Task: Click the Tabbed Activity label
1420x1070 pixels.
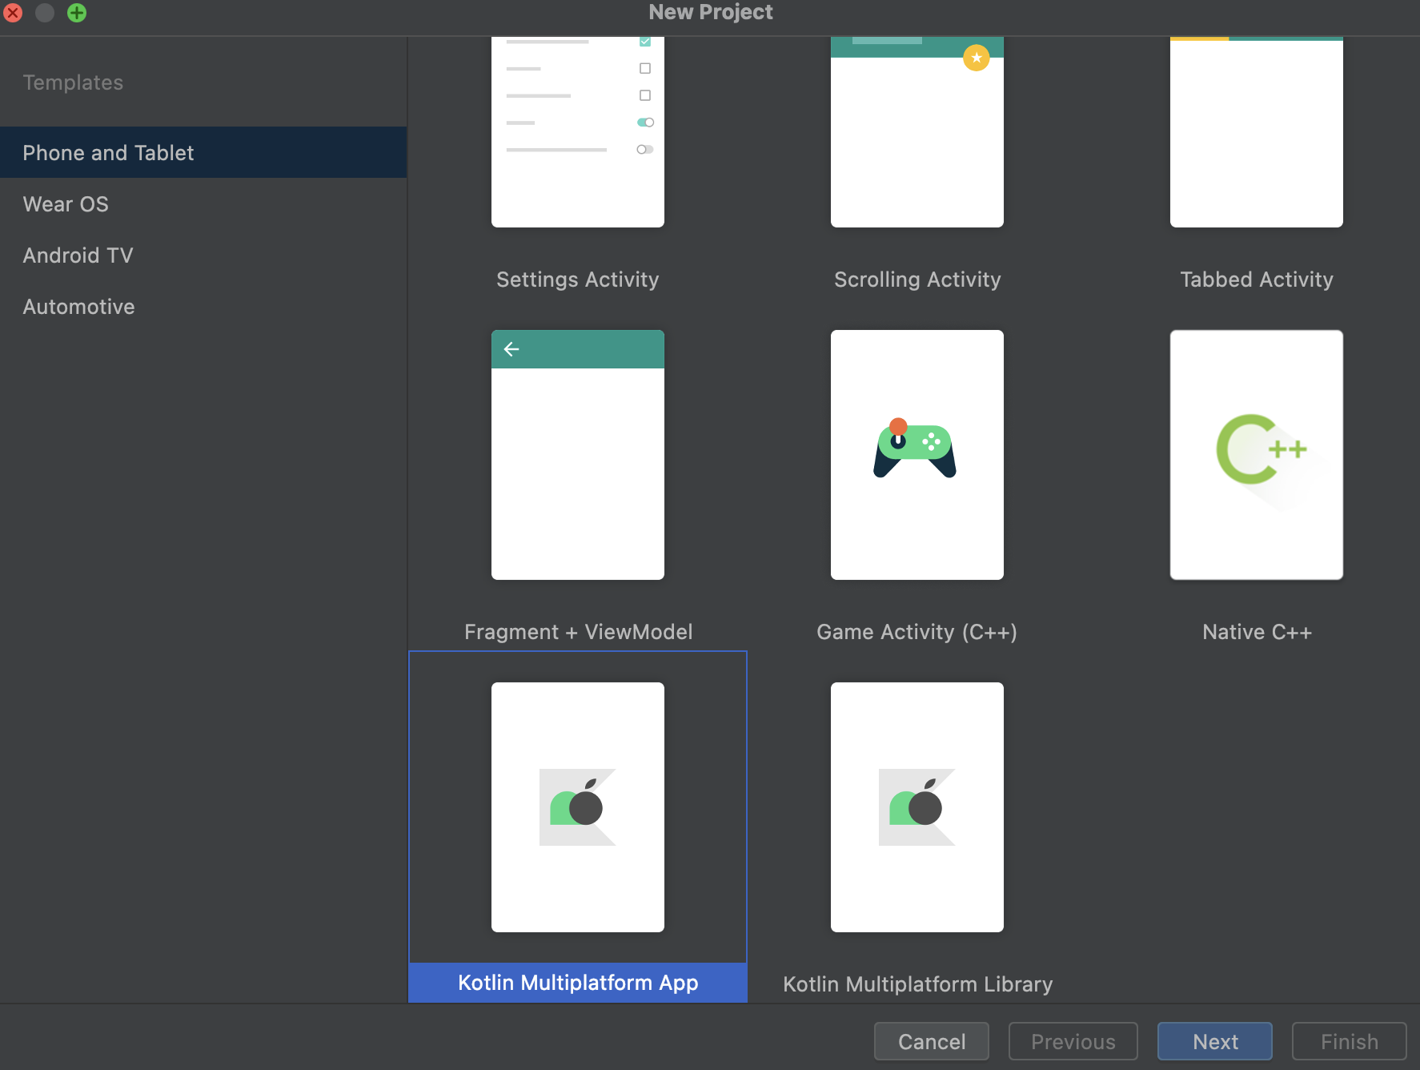Action: (1257, 280)
